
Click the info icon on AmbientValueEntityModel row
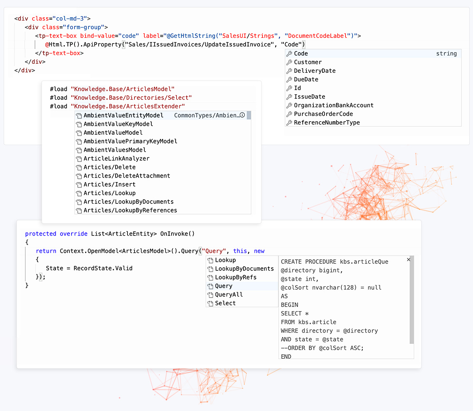pos(242,115)
